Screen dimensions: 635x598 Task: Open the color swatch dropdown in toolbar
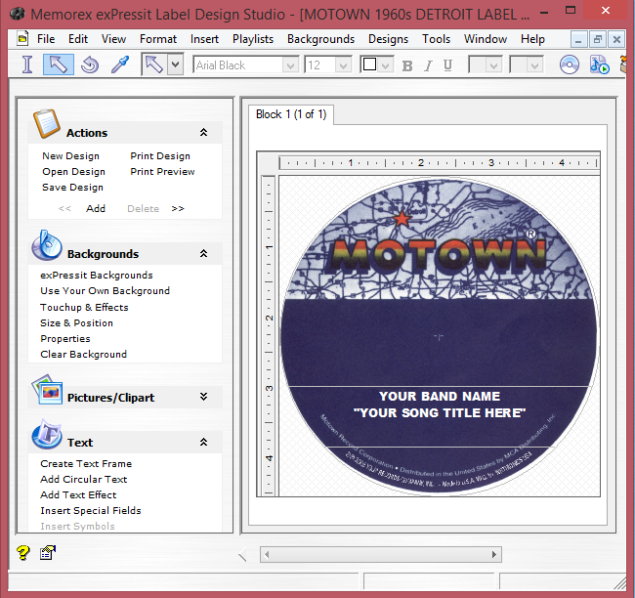pyautogui.click(x=385, y=65)
